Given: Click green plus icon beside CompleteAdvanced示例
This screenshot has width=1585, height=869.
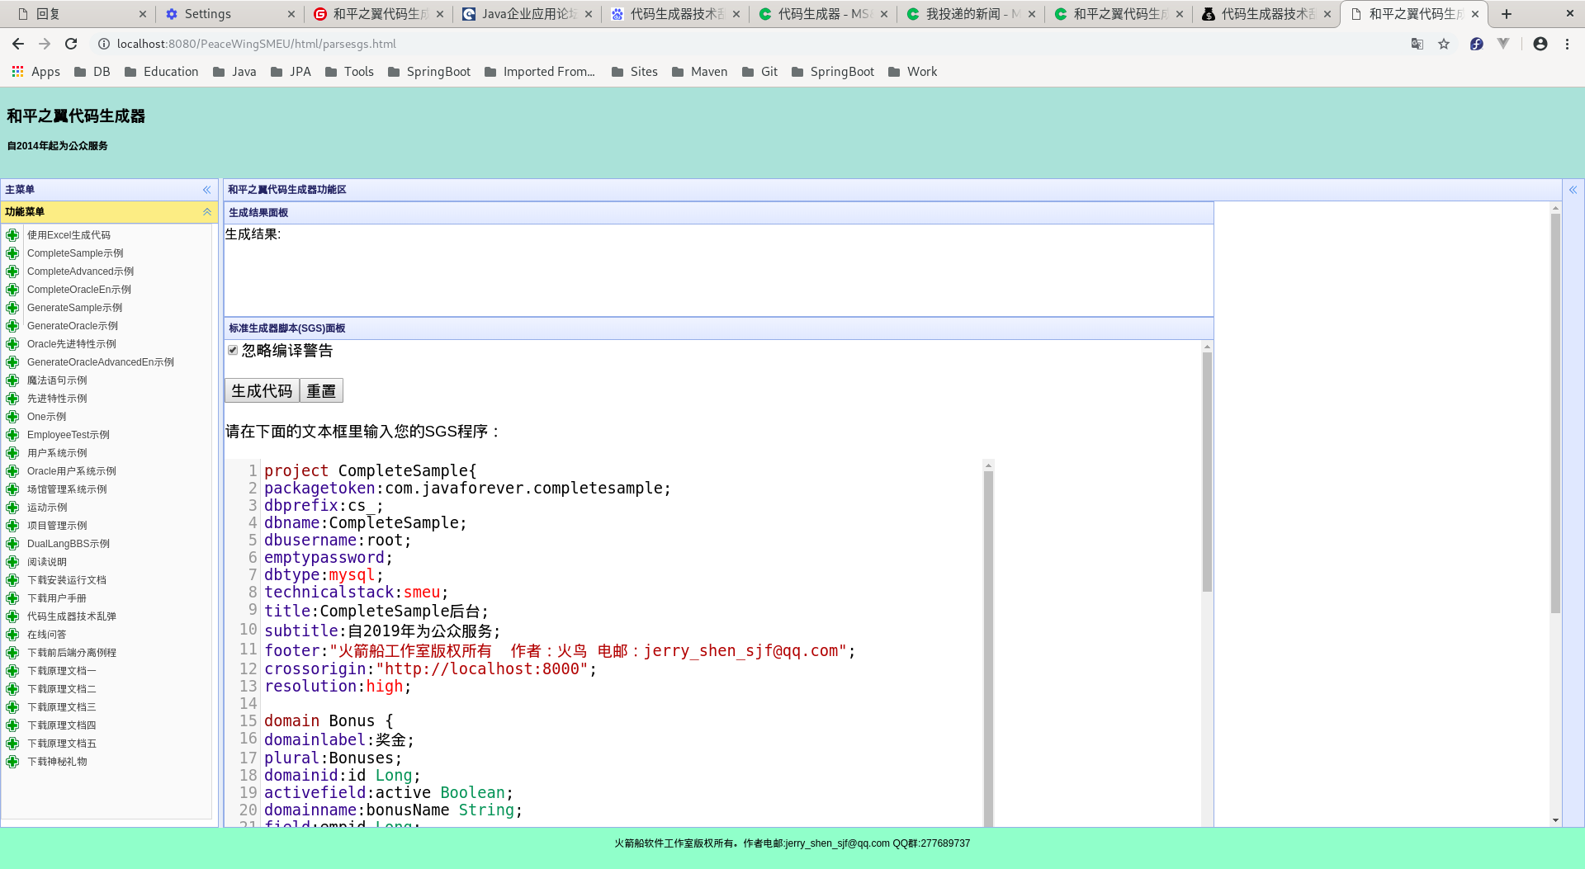Looking at the screenshot, I should click(12, 272).
